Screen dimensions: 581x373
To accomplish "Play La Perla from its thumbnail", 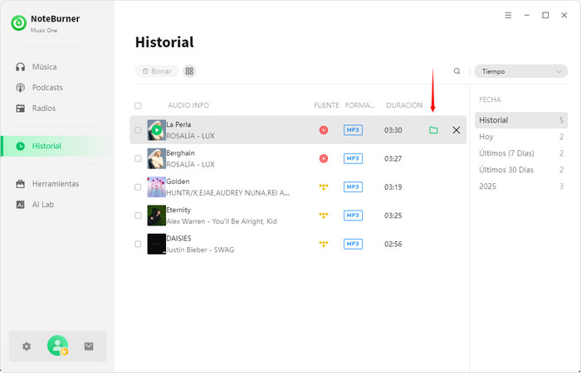I will (156, 130).
